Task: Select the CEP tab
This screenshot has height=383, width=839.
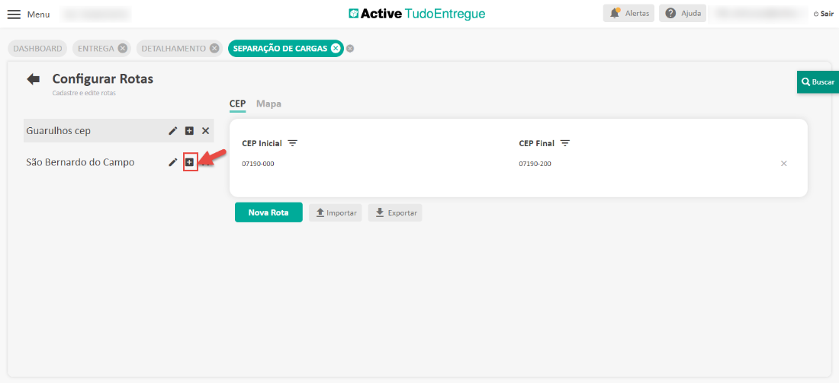Action: (237, 104)
